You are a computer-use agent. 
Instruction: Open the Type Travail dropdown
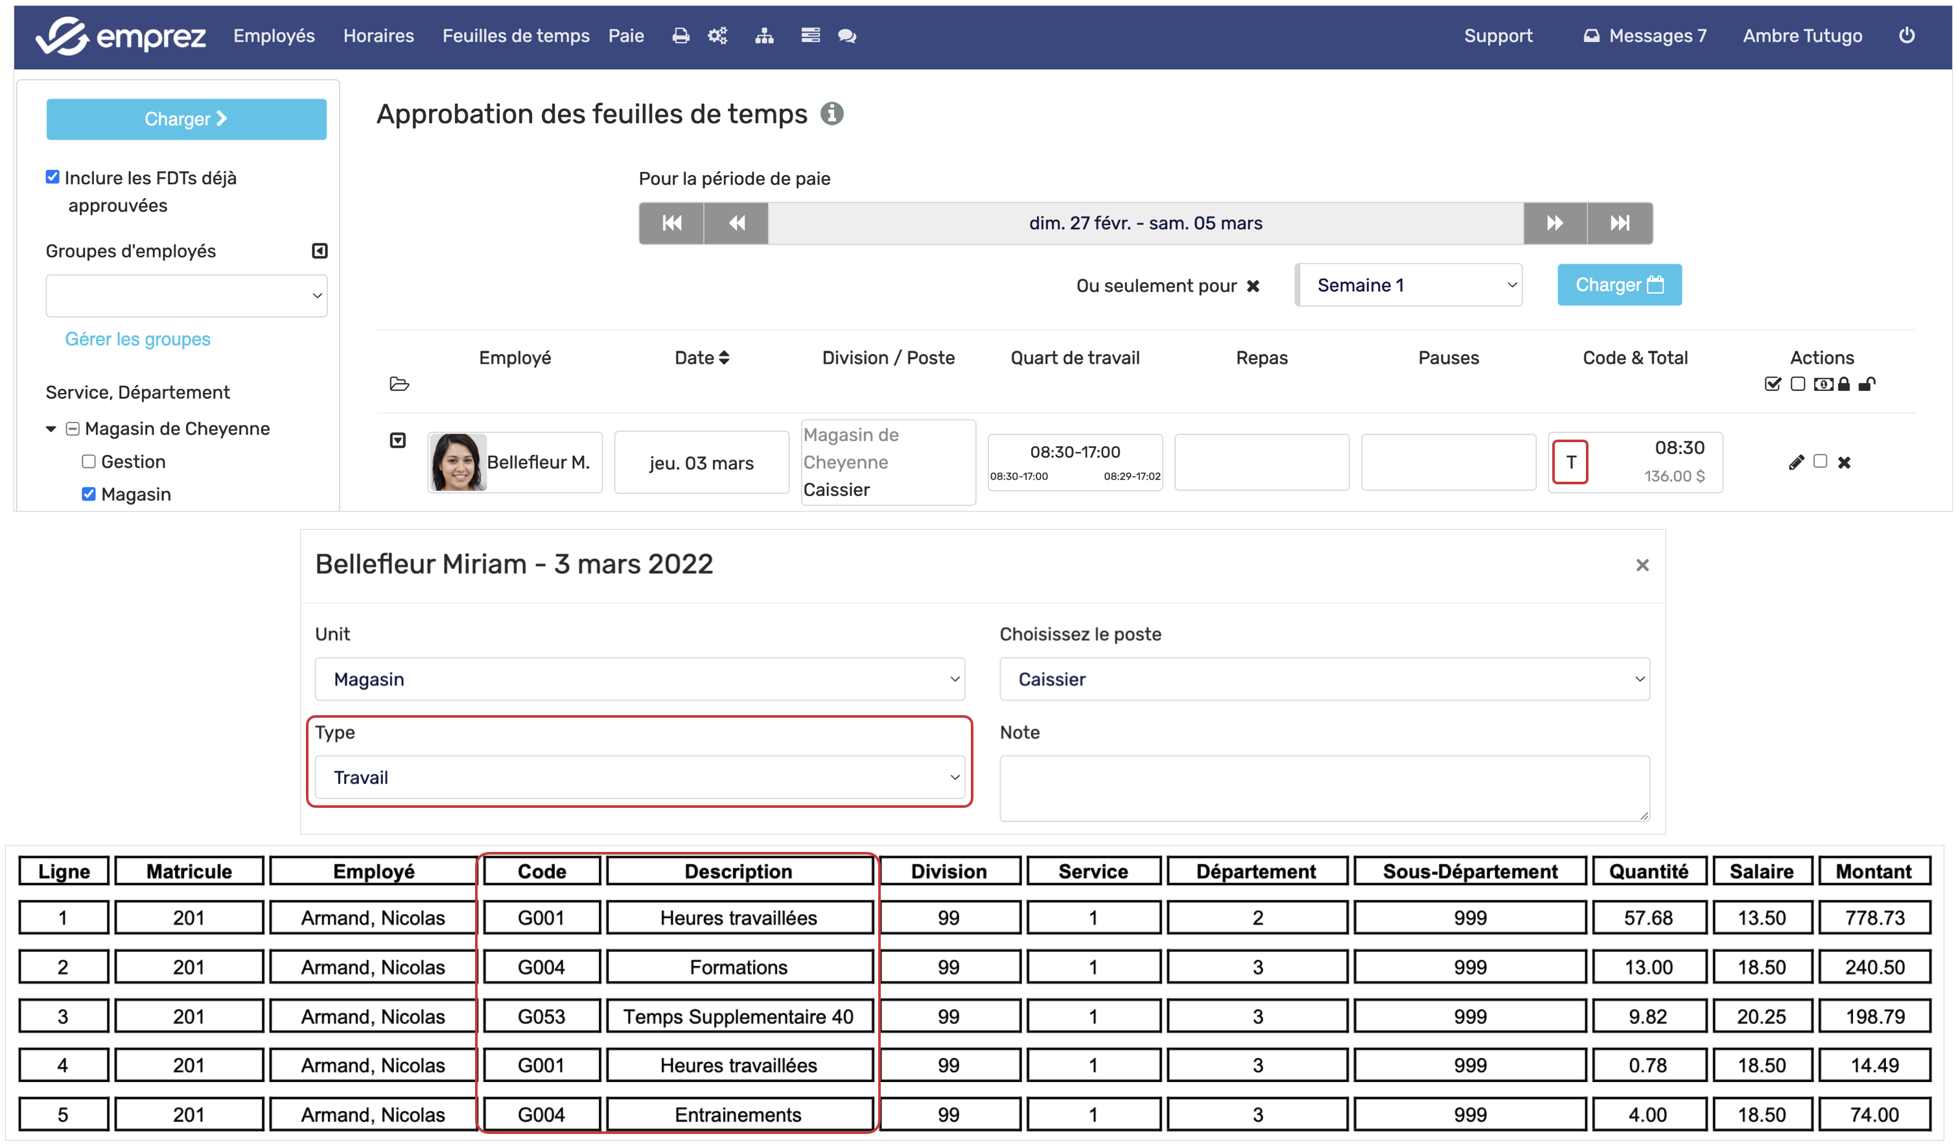pyautogui.click(x=640, y=777)
